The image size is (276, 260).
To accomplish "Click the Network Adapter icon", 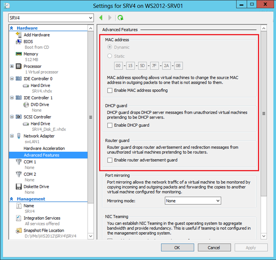I will point(19,136).
